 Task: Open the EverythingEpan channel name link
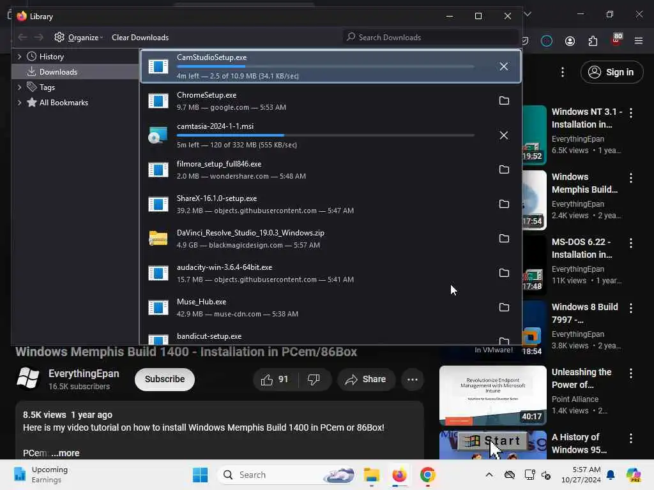point(84,374)
